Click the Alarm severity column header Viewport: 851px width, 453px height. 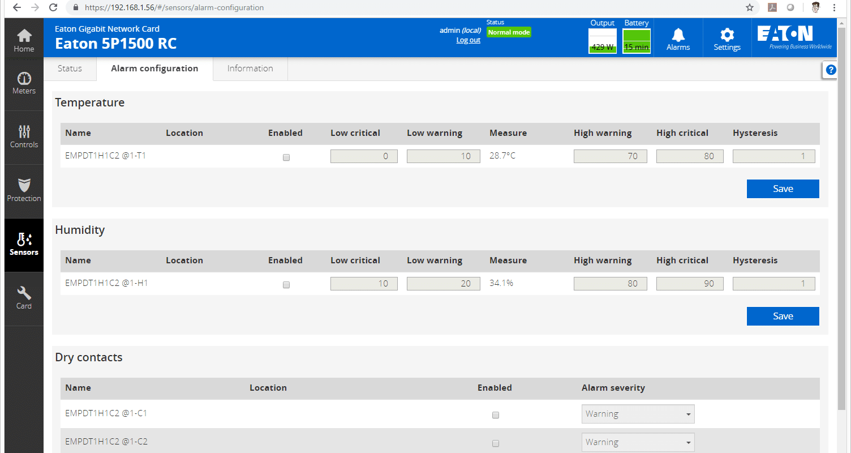613,388
